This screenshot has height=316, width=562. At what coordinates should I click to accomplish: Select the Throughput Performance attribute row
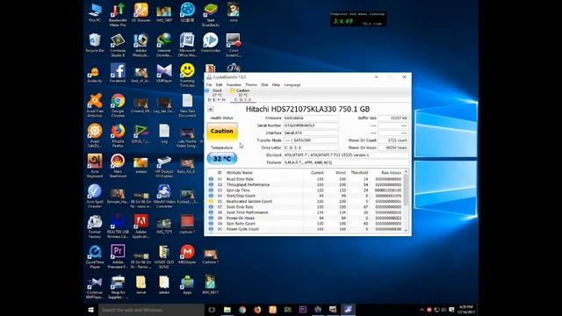(305, 185)
